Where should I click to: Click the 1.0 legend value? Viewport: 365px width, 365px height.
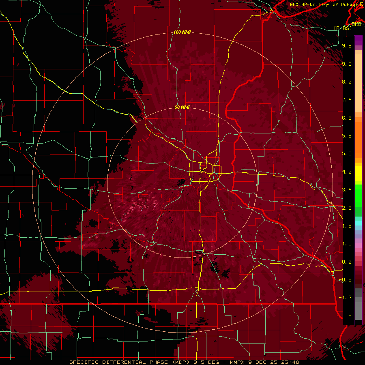tap(347, 244)
